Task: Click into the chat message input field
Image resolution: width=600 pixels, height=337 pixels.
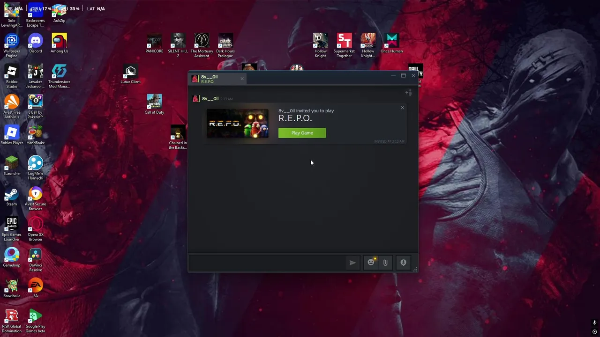Action: point(267,263)
